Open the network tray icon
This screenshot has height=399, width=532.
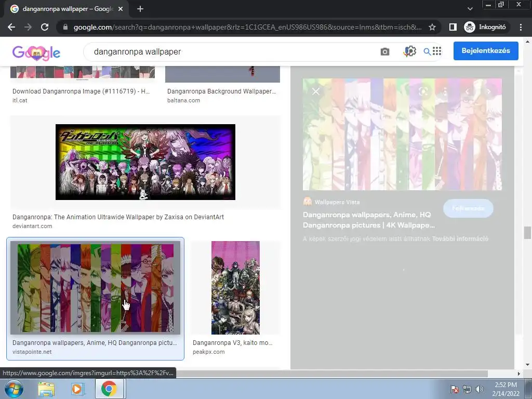click(x=467, y=389)
